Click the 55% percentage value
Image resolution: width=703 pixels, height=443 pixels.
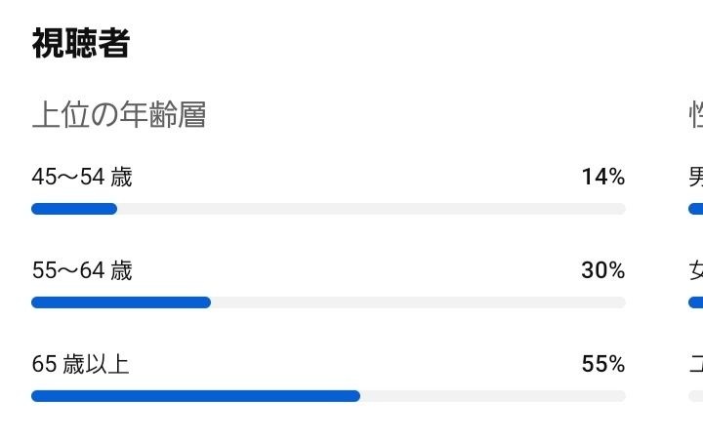click(x=602, y=364)
